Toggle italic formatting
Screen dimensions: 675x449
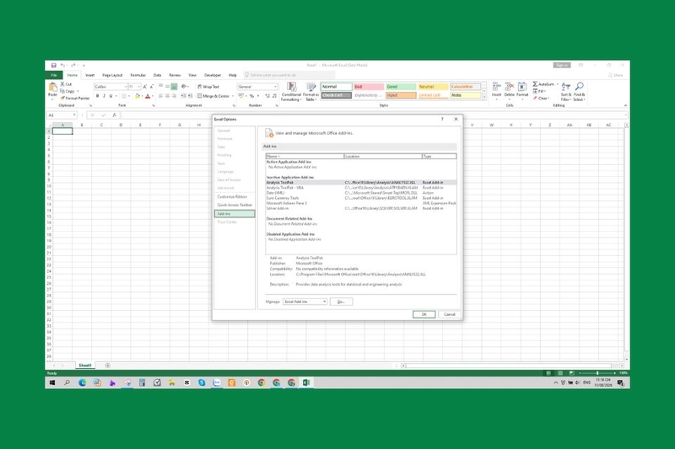[104, 96]
